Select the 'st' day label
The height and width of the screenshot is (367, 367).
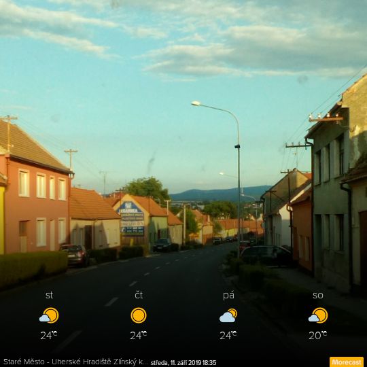click(x=49, y=295)
